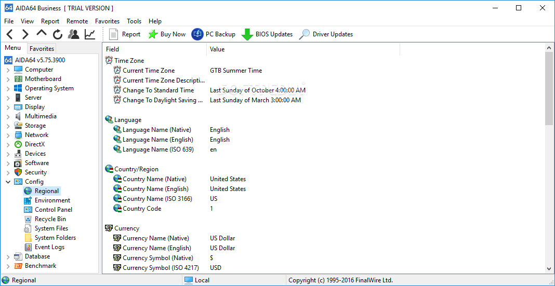Expand the Motherboard tree node
Viewport: 555px width, 286px height.
pyautogui.click(x=8, y=79)
